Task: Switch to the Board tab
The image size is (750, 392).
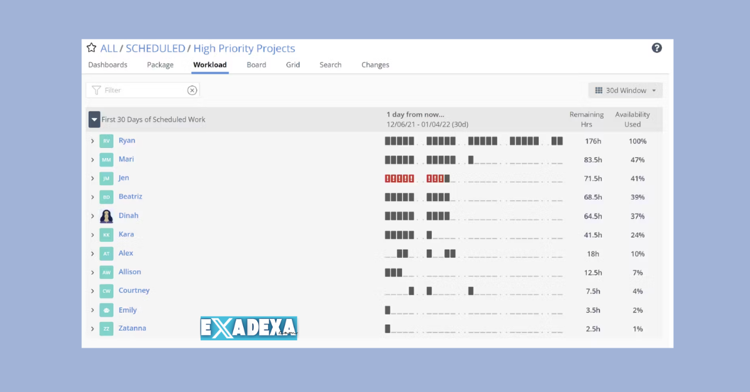Action: (x=256, y=64)
